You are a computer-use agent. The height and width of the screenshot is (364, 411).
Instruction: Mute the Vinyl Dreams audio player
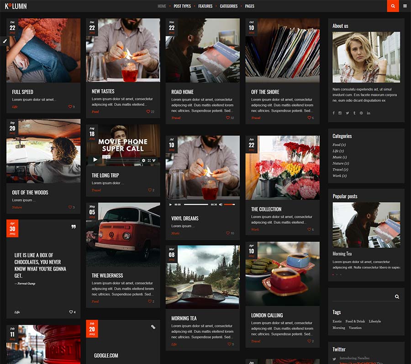[221, 205]
